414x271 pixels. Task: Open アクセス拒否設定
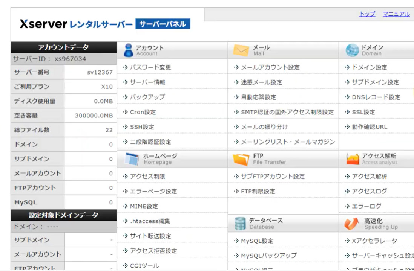click(x=153, y=251)
